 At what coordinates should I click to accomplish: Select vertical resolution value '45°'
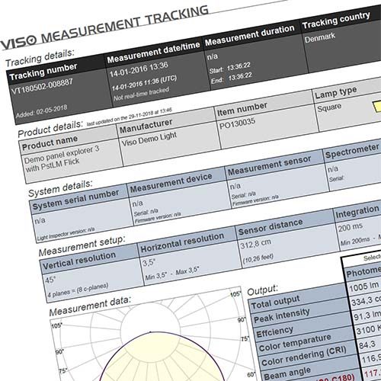pos(50,280)
